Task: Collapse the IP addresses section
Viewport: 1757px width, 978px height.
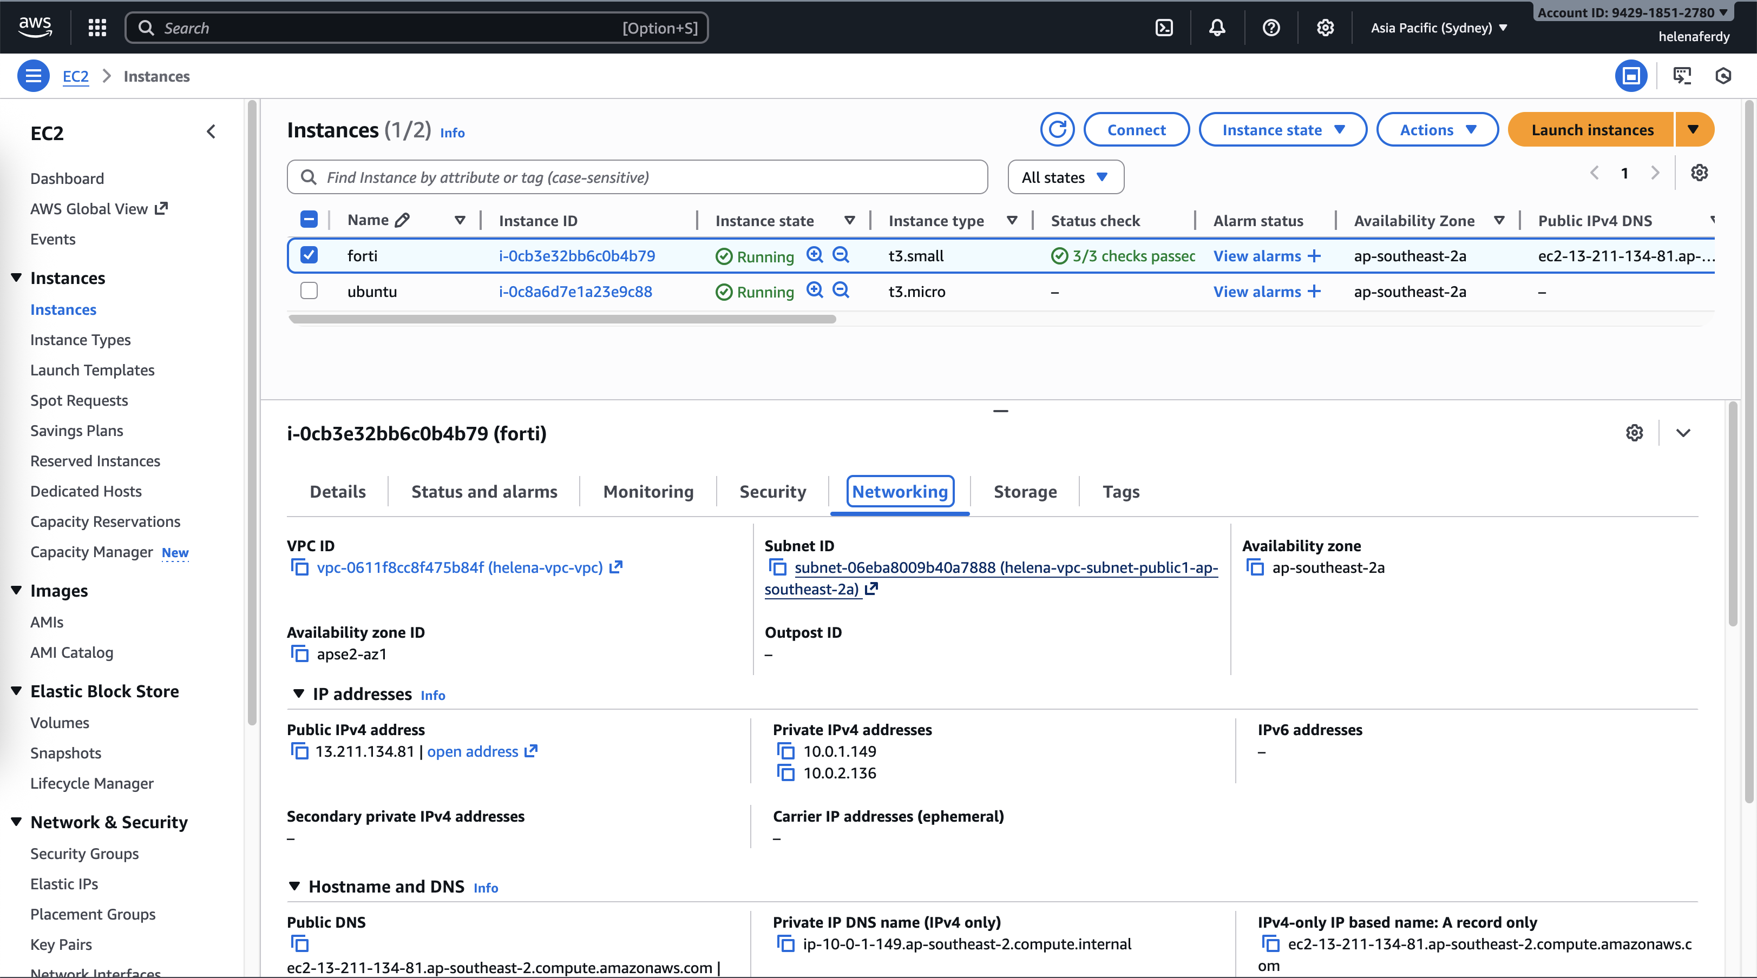Action: point(298,694)
